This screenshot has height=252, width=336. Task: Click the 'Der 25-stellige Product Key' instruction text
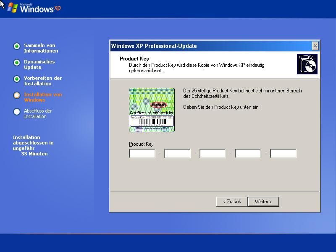click(x=242, y=93)
